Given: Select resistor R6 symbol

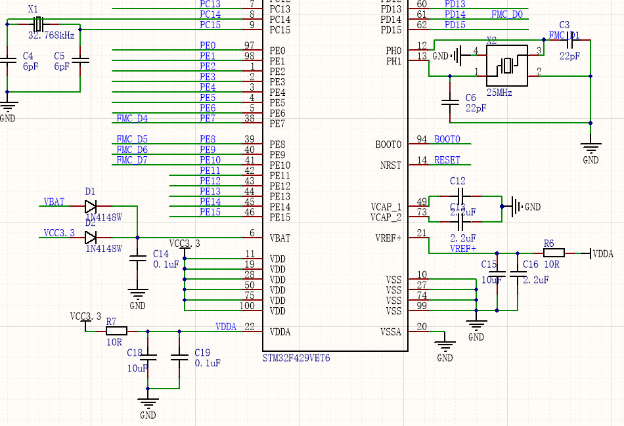Looking at the screenshot, I should click(554, 253).
